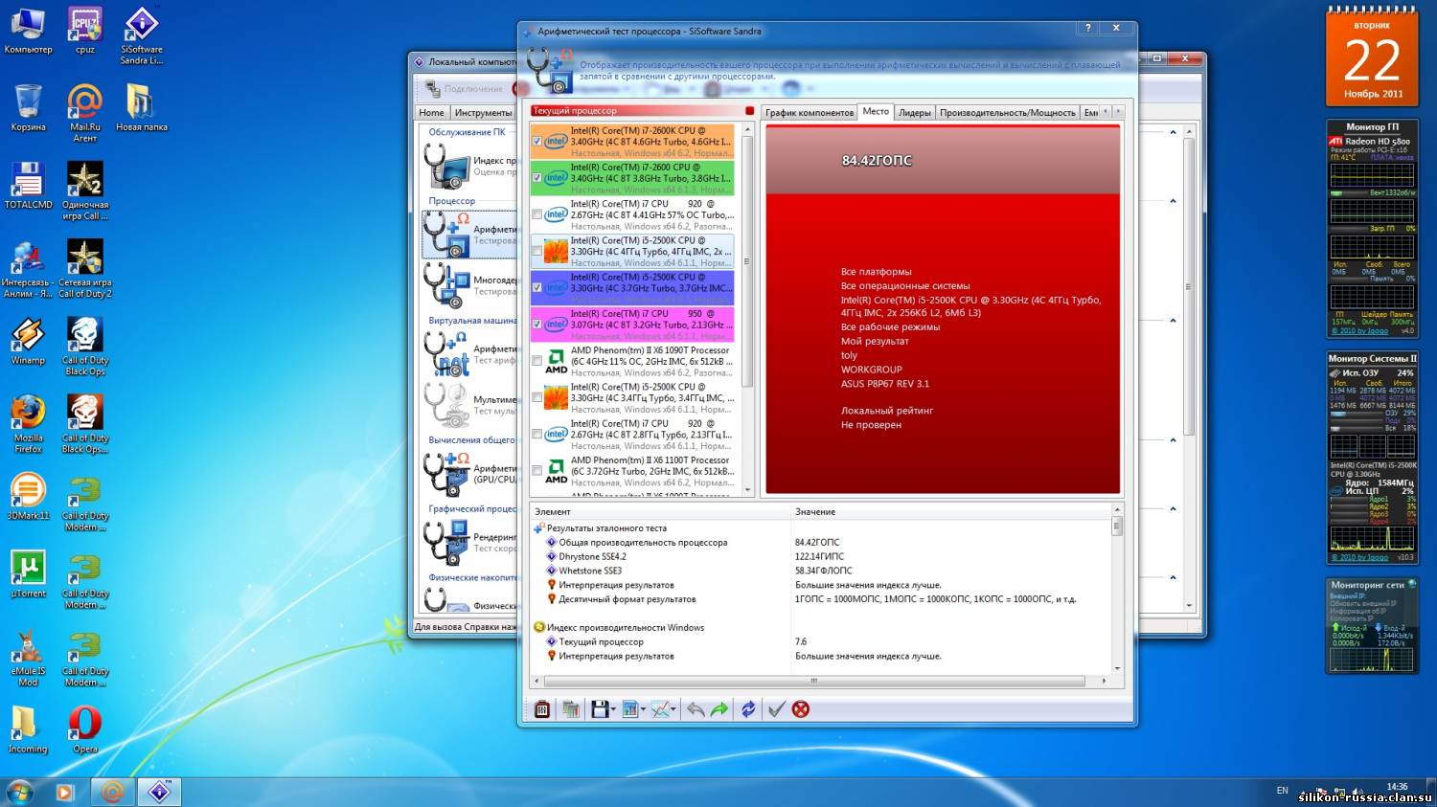This screenshot has width=1437, height=807.
Task: Click the grayed-out documents icon in bottom toolbar
Action: tap(571, 709)
